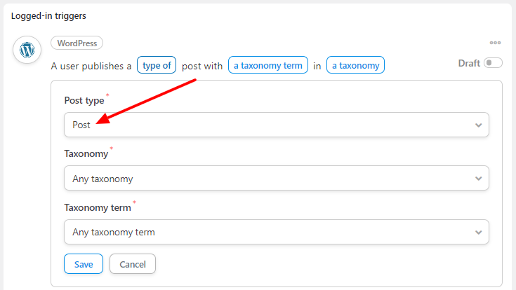Image resolution: width=516 pixels, height=290 pixels.
Task: Click the Post type field label
Action: point(84,100)
